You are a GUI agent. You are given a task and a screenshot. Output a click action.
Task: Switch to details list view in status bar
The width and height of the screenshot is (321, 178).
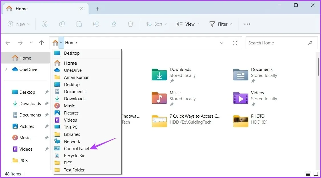pos(308,174)
